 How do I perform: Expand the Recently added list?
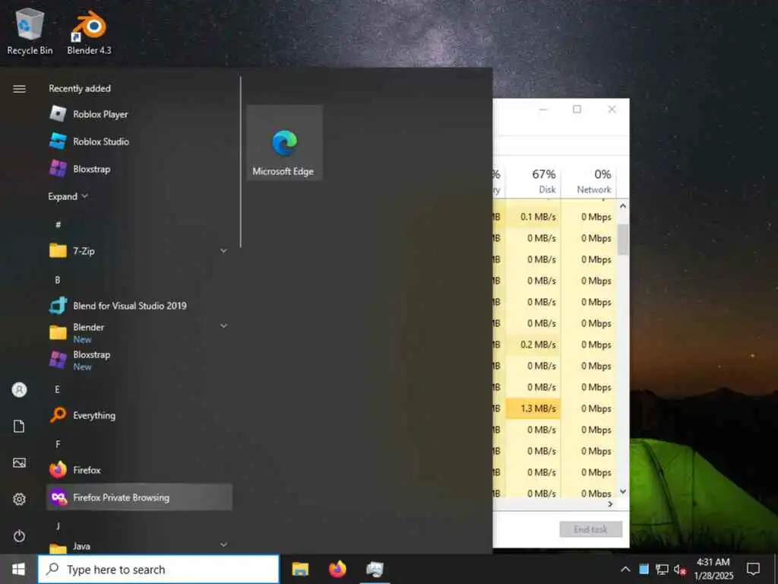pyautogui.click(x=68, y=197)
